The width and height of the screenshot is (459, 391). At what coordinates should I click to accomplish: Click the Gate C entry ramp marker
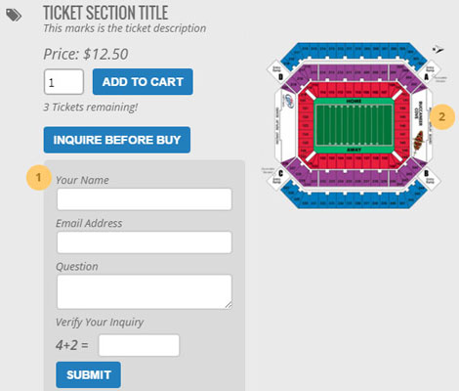pos(277,178)
